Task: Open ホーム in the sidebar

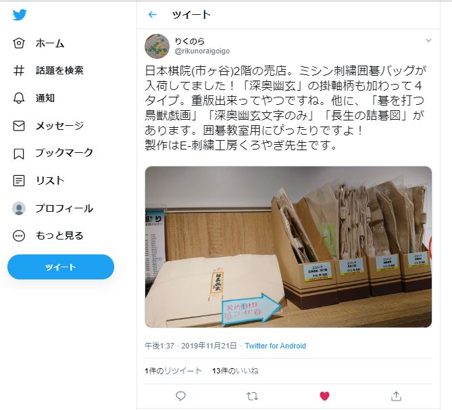Action: point(39,43)
